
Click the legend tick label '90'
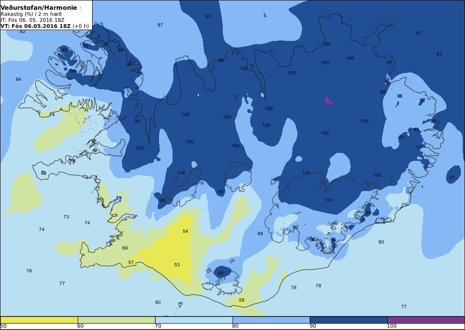pyautogui.click(x=313, y=326)
